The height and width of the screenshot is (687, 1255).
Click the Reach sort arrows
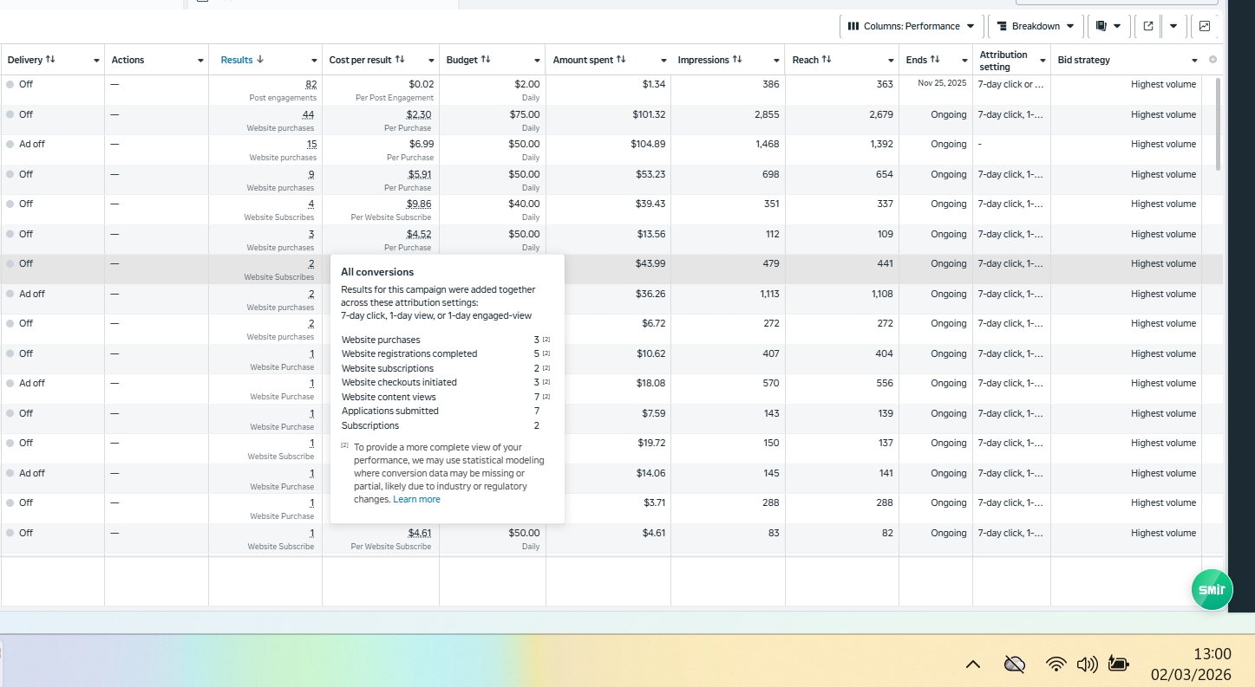(x=827, y=60)
